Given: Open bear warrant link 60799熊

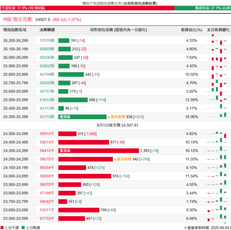Looking at the screenshot, I should 47,75.
